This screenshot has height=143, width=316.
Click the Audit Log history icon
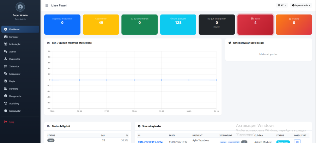[x=6, y=103]
